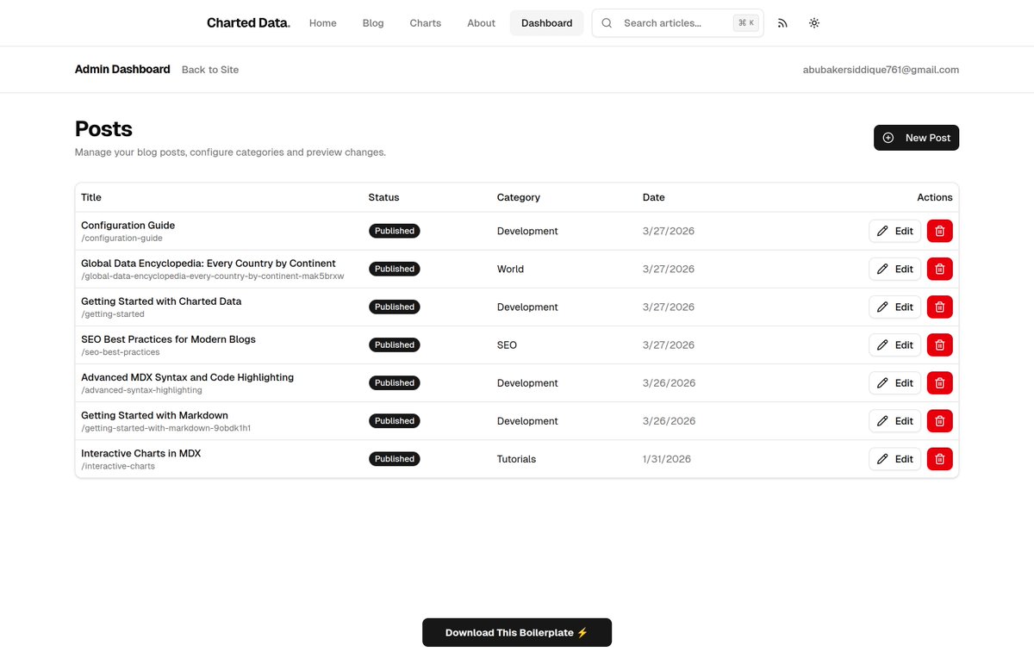Click the Admin Dashboard heading
Viewport: 1034px width, 664px height.
point(122,70)
